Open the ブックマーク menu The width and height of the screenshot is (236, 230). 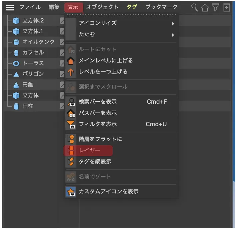161,7
